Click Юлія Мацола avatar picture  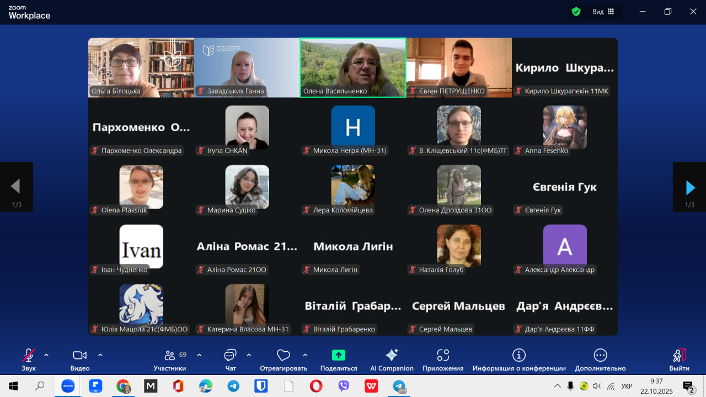(141, 306)
